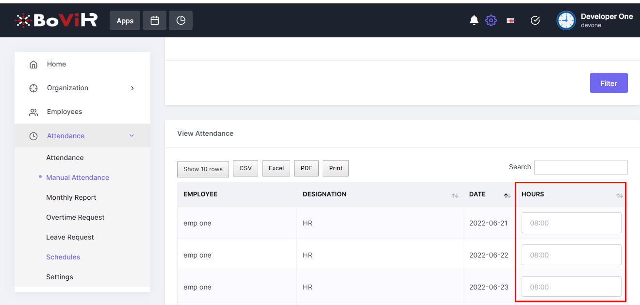Select date cell 2022-06-21
This screenshot has width=640, height=305.
(x=488, y=223)
